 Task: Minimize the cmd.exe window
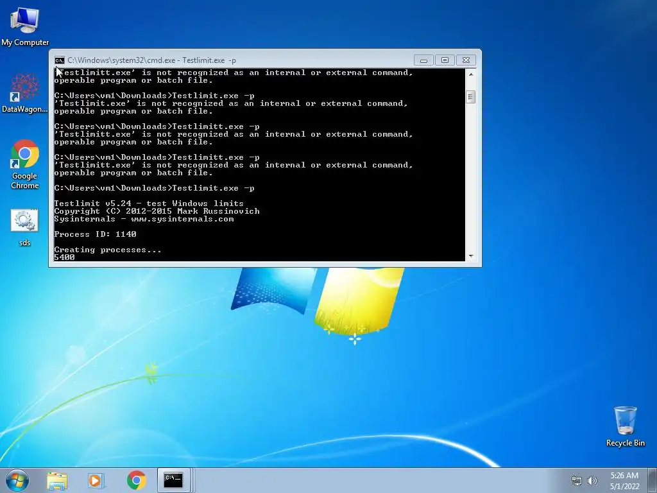[423, 60]
